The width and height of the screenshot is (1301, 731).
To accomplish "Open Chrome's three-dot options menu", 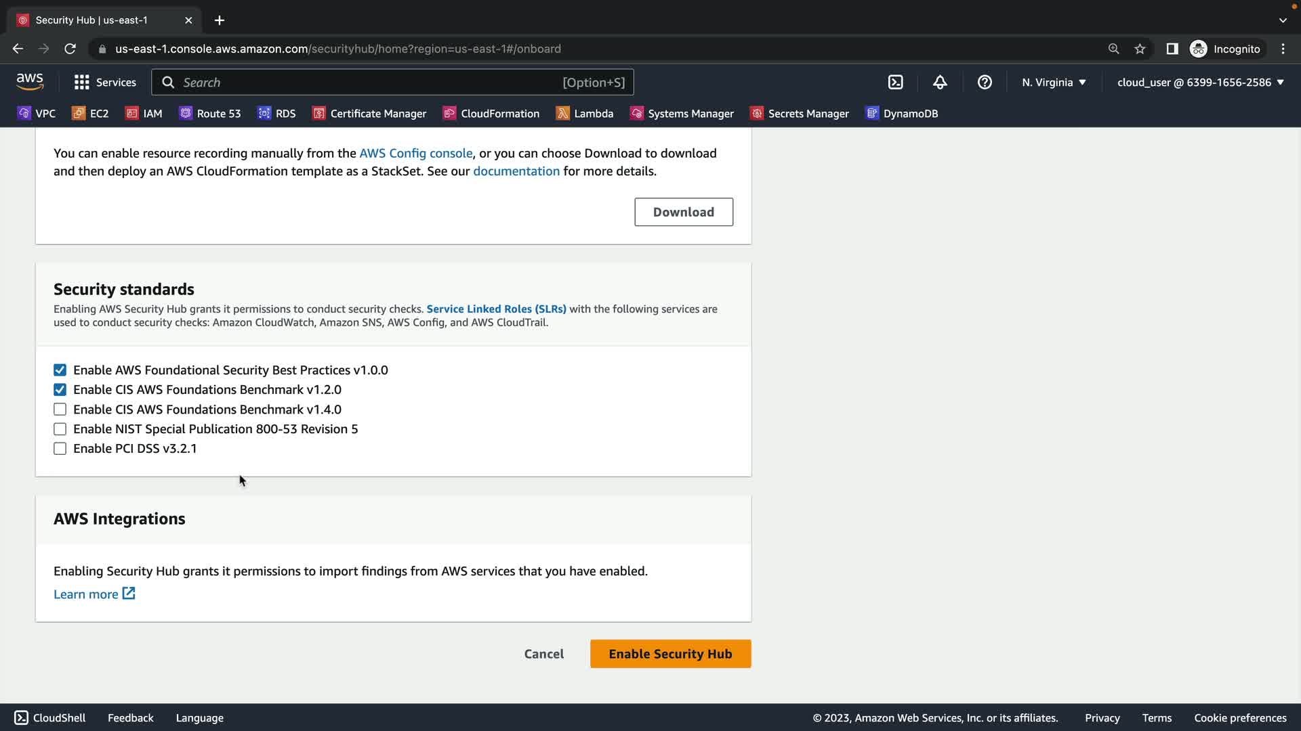I will (x=1283, y=49).
